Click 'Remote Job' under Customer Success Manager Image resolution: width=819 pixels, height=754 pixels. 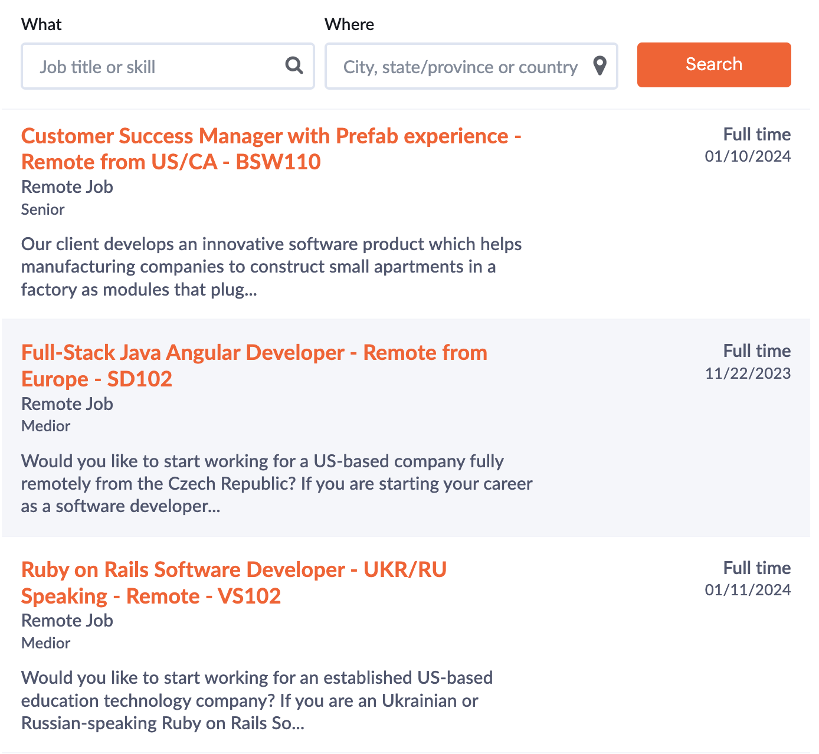click(x=67, y=187)
